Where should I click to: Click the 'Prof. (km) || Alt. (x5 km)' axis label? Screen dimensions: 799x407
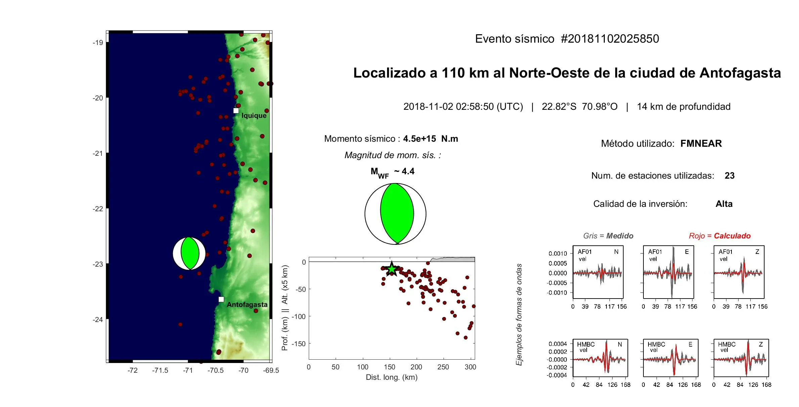tap(285, 308)
